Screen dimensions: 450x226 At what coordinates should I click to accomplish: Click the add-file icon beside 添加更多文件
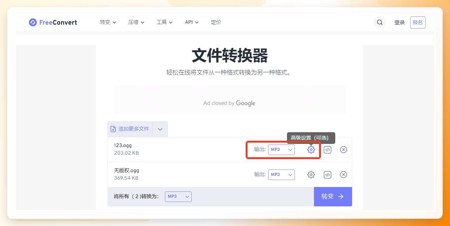click(113, 129)
